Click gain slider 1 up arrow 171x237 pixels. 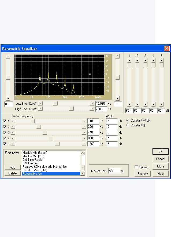(129, 61)
